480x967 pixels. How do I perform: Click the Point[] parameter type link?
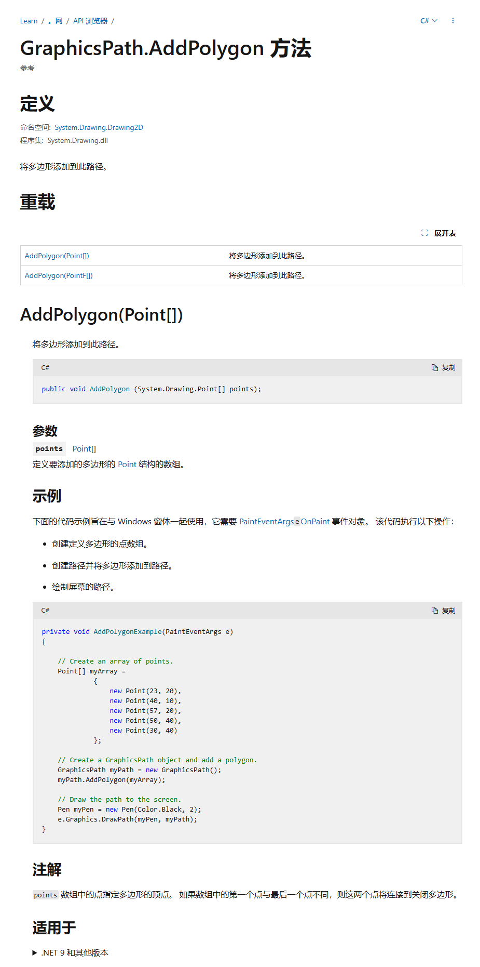point(84,449)
